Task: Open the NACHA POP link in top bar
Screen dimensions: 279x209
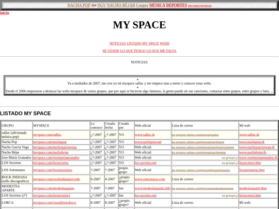Action: click(79, 5)
